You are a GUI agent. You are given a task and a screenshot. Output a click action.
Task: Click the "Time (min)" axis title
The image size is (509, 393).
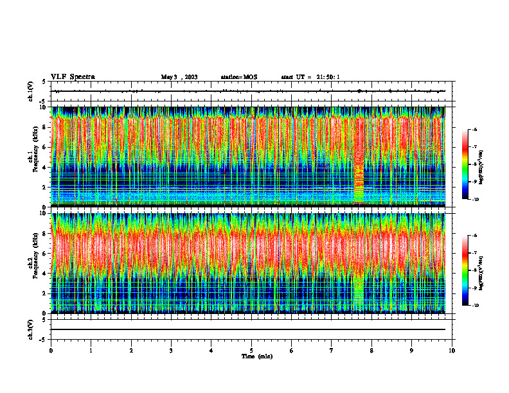[x=257, y=356]
